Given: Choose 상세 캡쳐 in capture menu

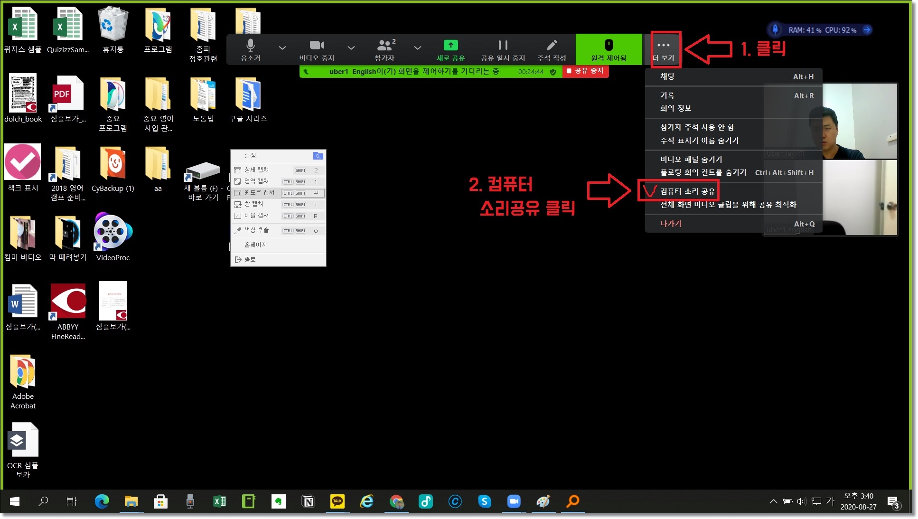Looking at the screenshot, I should point(278,170).
